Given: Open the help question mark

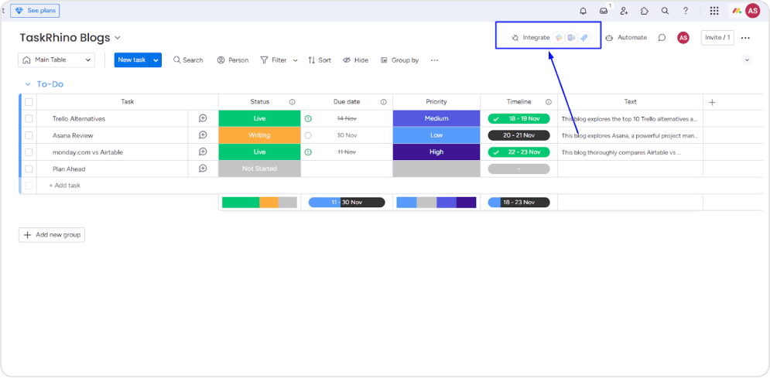Looking at the screenshot, I should coord(686,11).
